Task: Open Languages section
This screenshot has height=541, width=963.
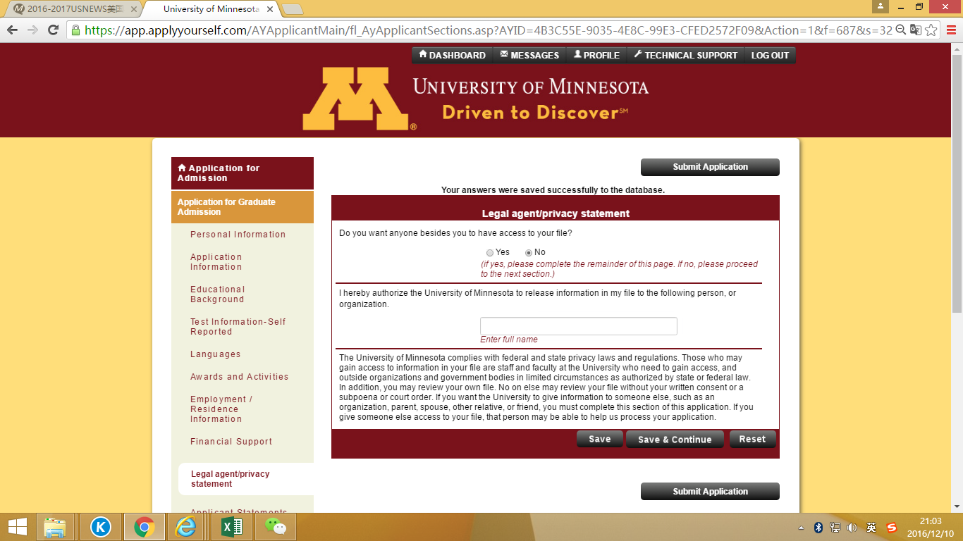Action: coord(216,354)
